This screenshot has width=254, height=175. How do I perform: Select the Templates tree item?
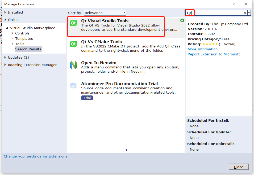click(24, 39)
